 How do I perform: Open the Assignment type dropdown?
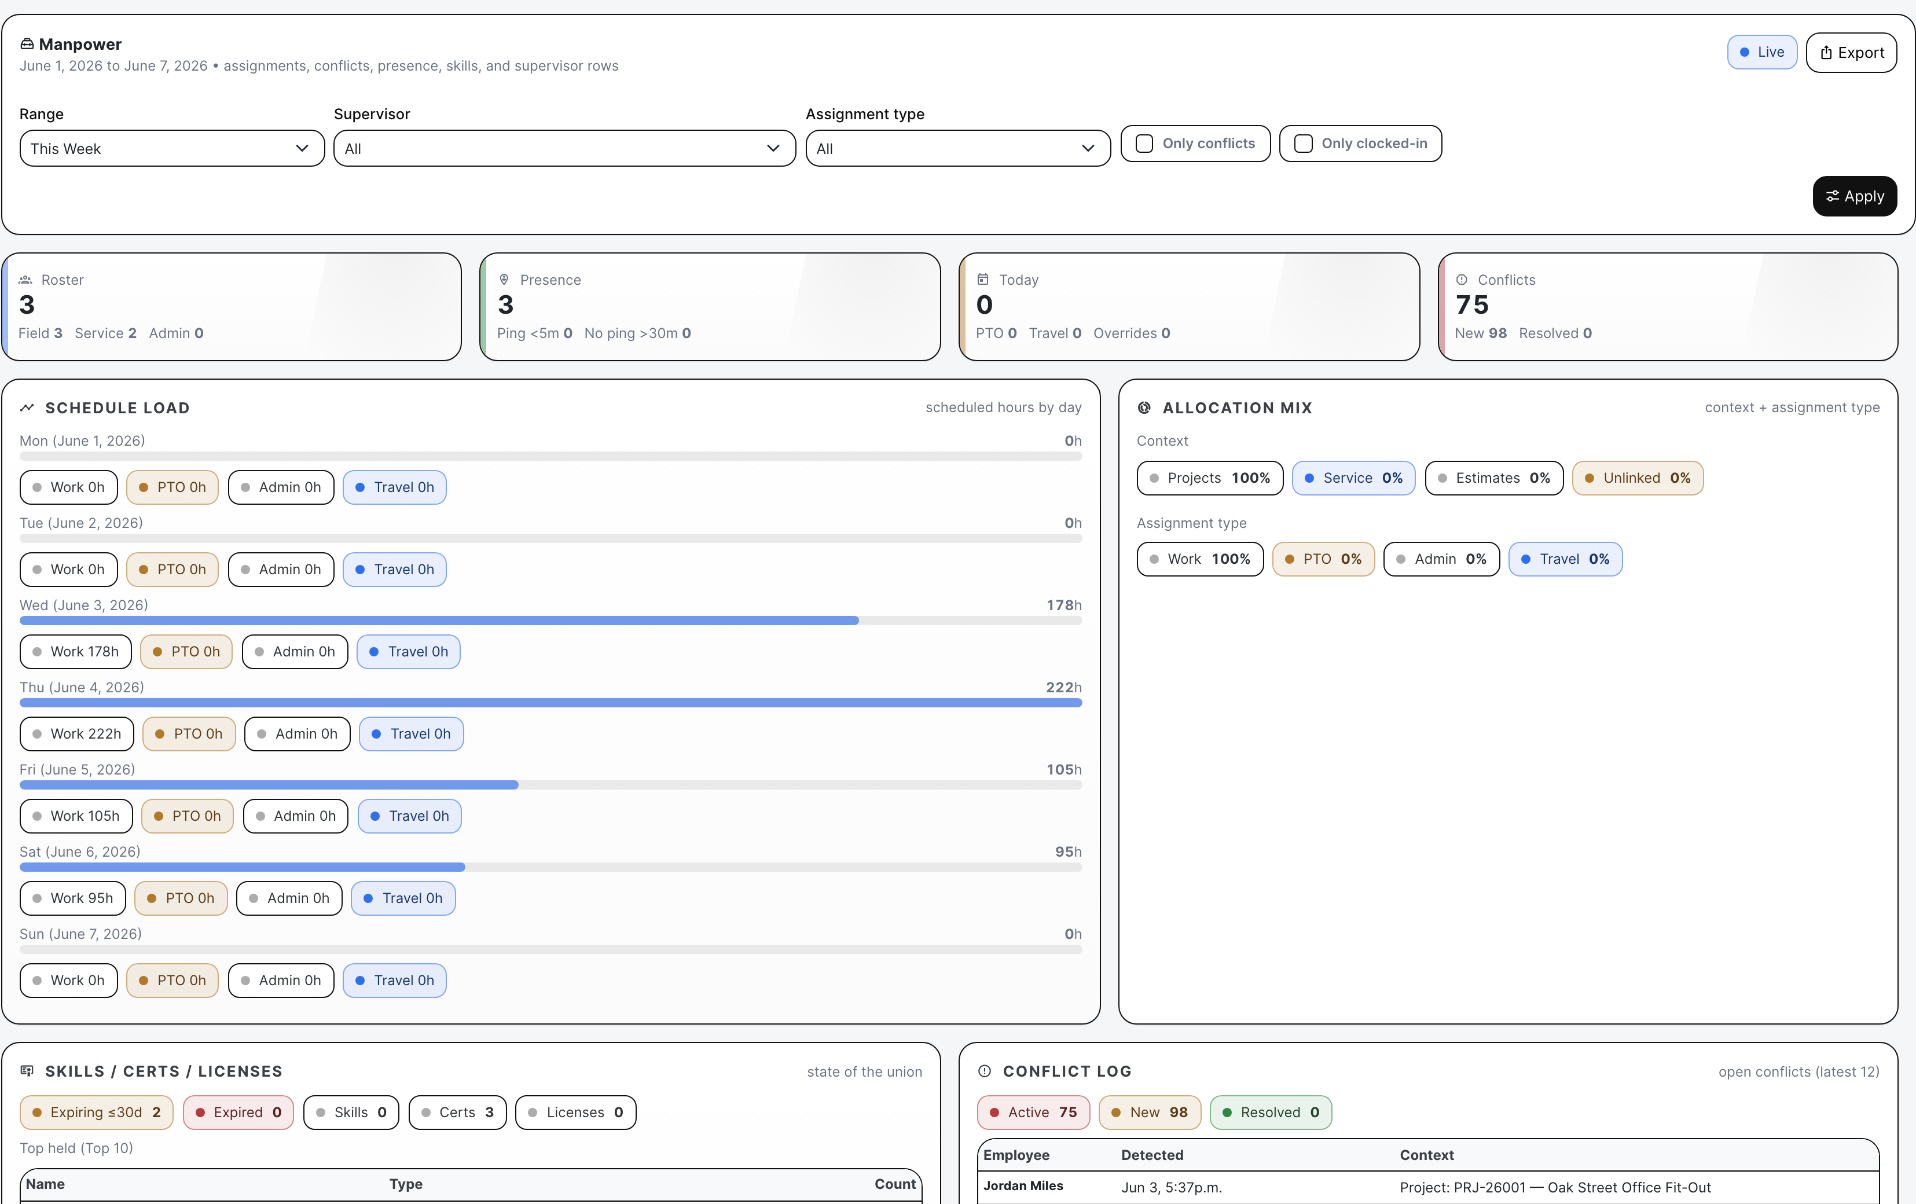(958, 149)
